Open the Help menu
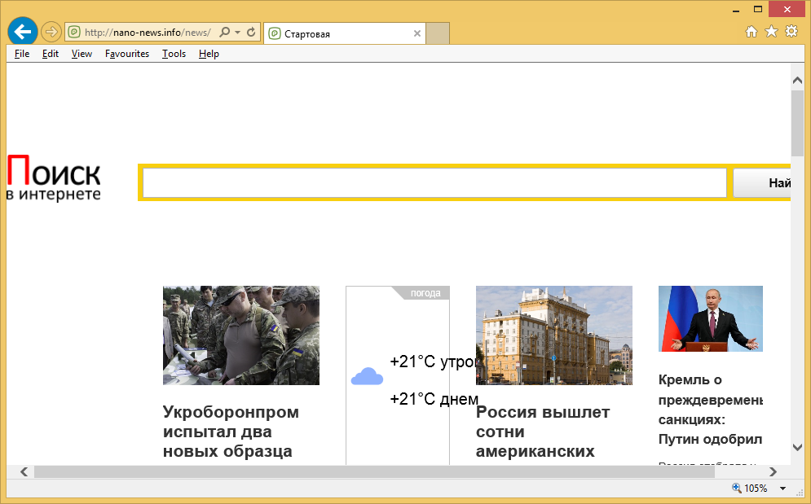Screen dimensions: 811x504 [209, 54]
